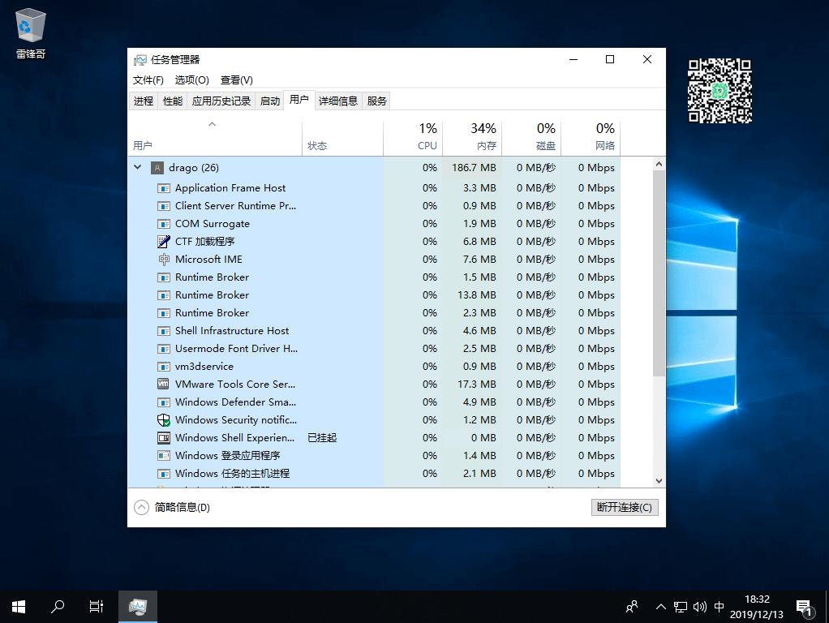Open the 选项(O) menu
Image resolution: width=829 pixels, height=623 pixels.
point(191,80)
